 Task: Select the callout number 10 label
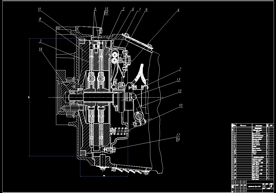click(x=181, y=105)
